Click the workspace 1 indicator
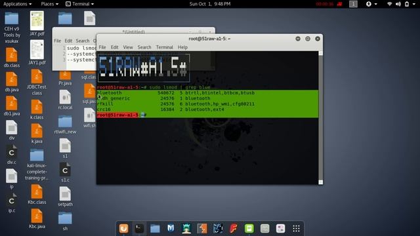 (x=353, y=4)
